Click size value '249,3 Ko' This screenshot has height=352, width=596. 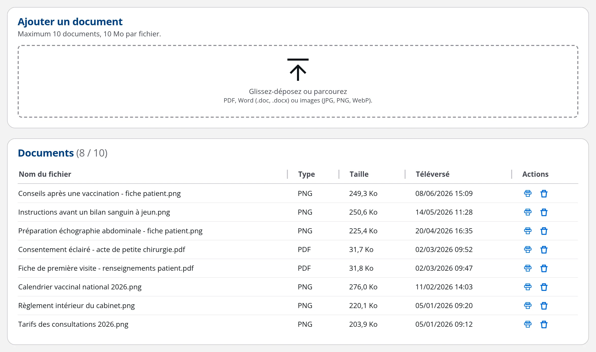coord(363,193)
